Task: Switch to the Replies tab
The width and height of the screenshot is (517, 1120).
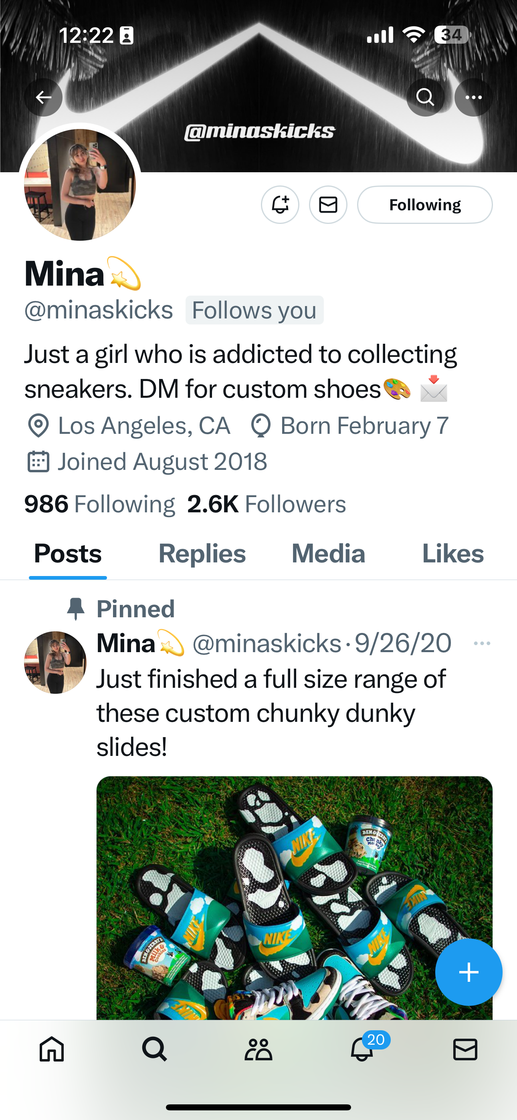Action: coord(202,554)
